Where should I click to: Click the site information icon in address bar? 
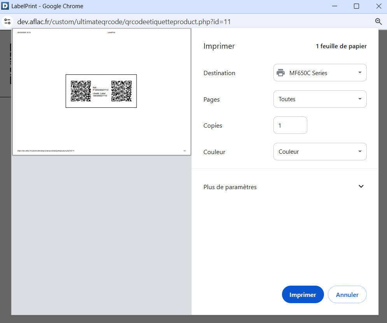[7, 21]
